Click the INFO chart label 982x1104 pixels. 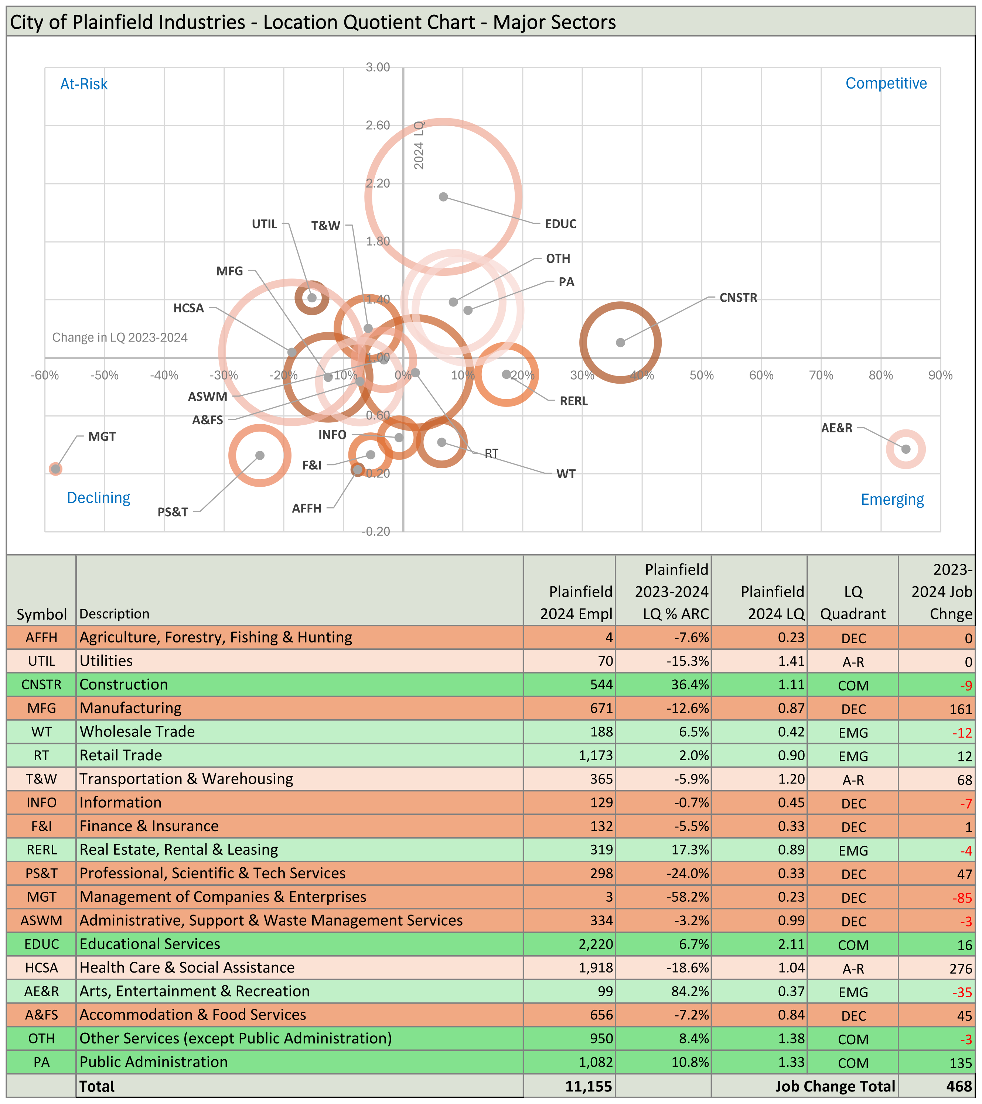333,435
